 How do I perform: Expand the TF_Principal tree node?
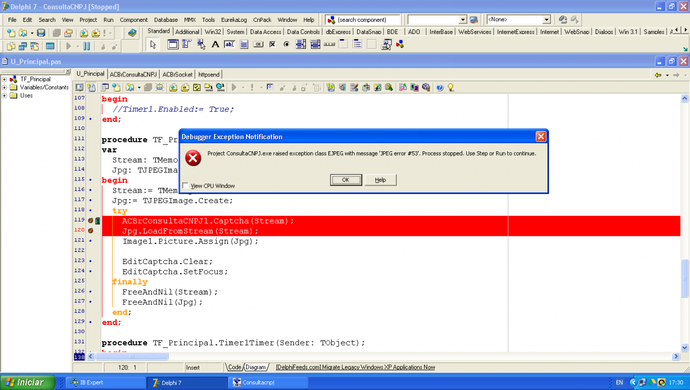pos(4,79)
